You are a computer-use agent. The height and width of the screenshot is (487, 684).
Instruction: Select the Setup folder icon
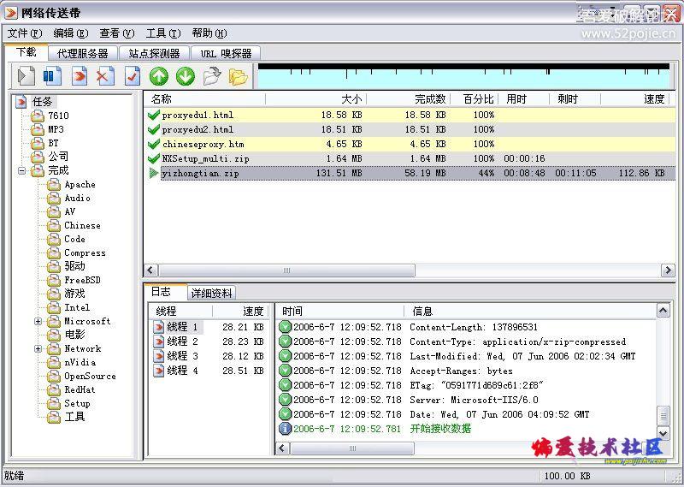54,404
